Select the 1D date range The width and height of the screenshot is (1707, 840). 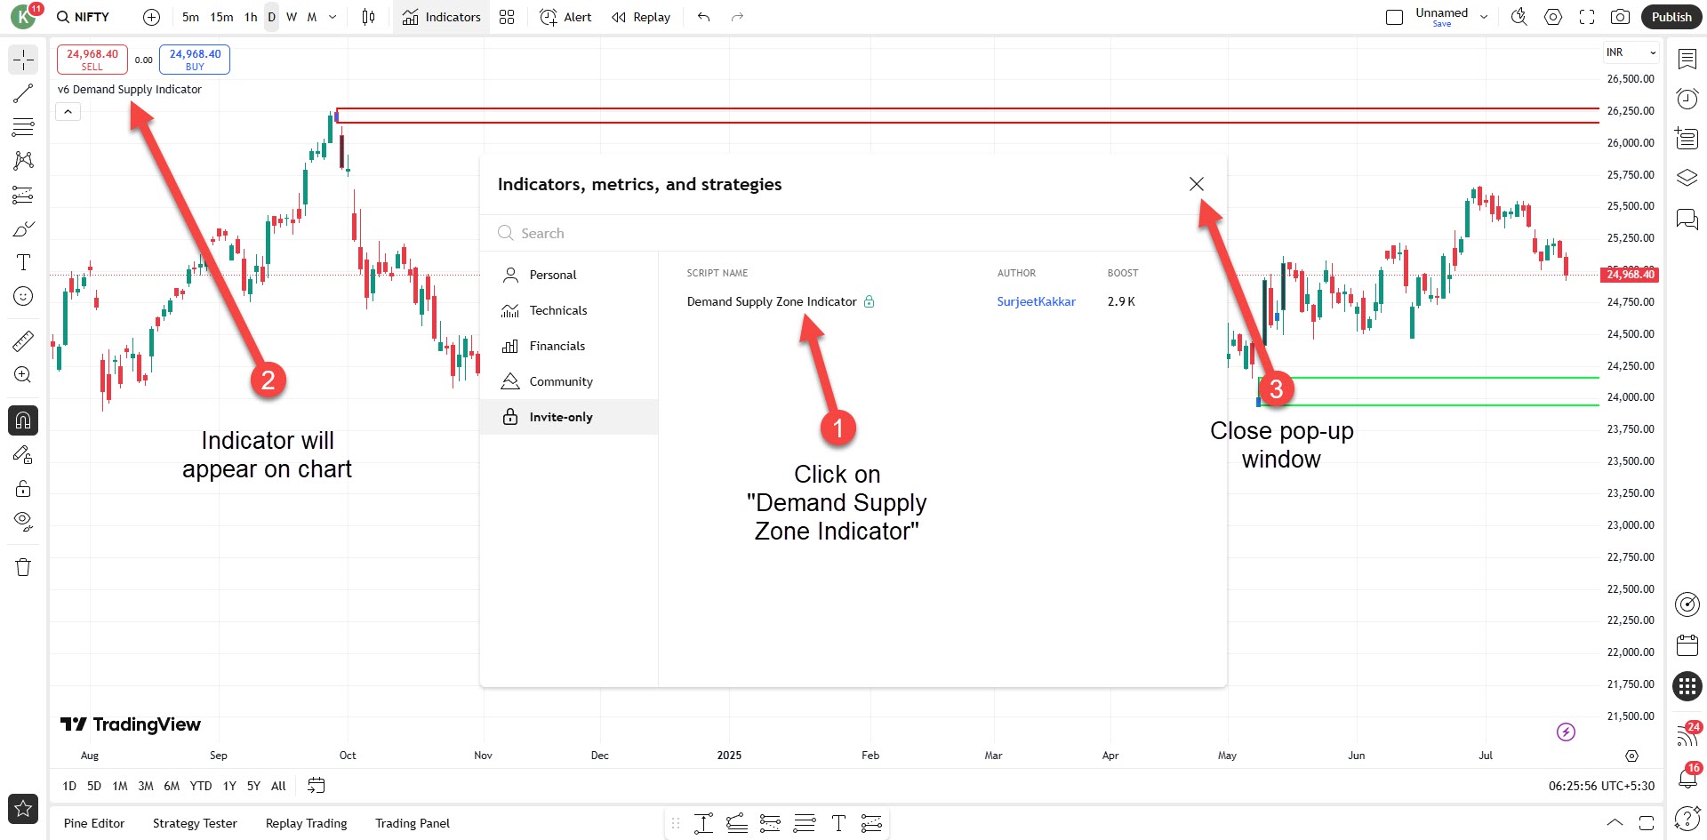coord(69,786)
